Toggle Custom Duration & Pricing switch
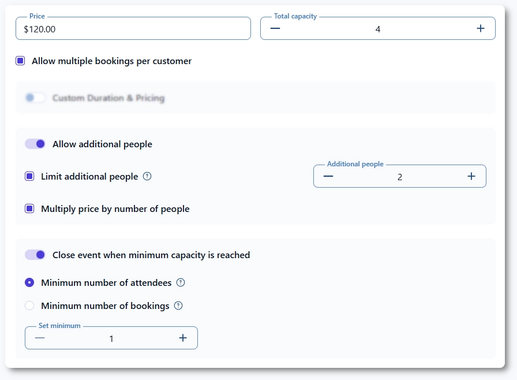 pyautogui.click(x=35, y=98)
